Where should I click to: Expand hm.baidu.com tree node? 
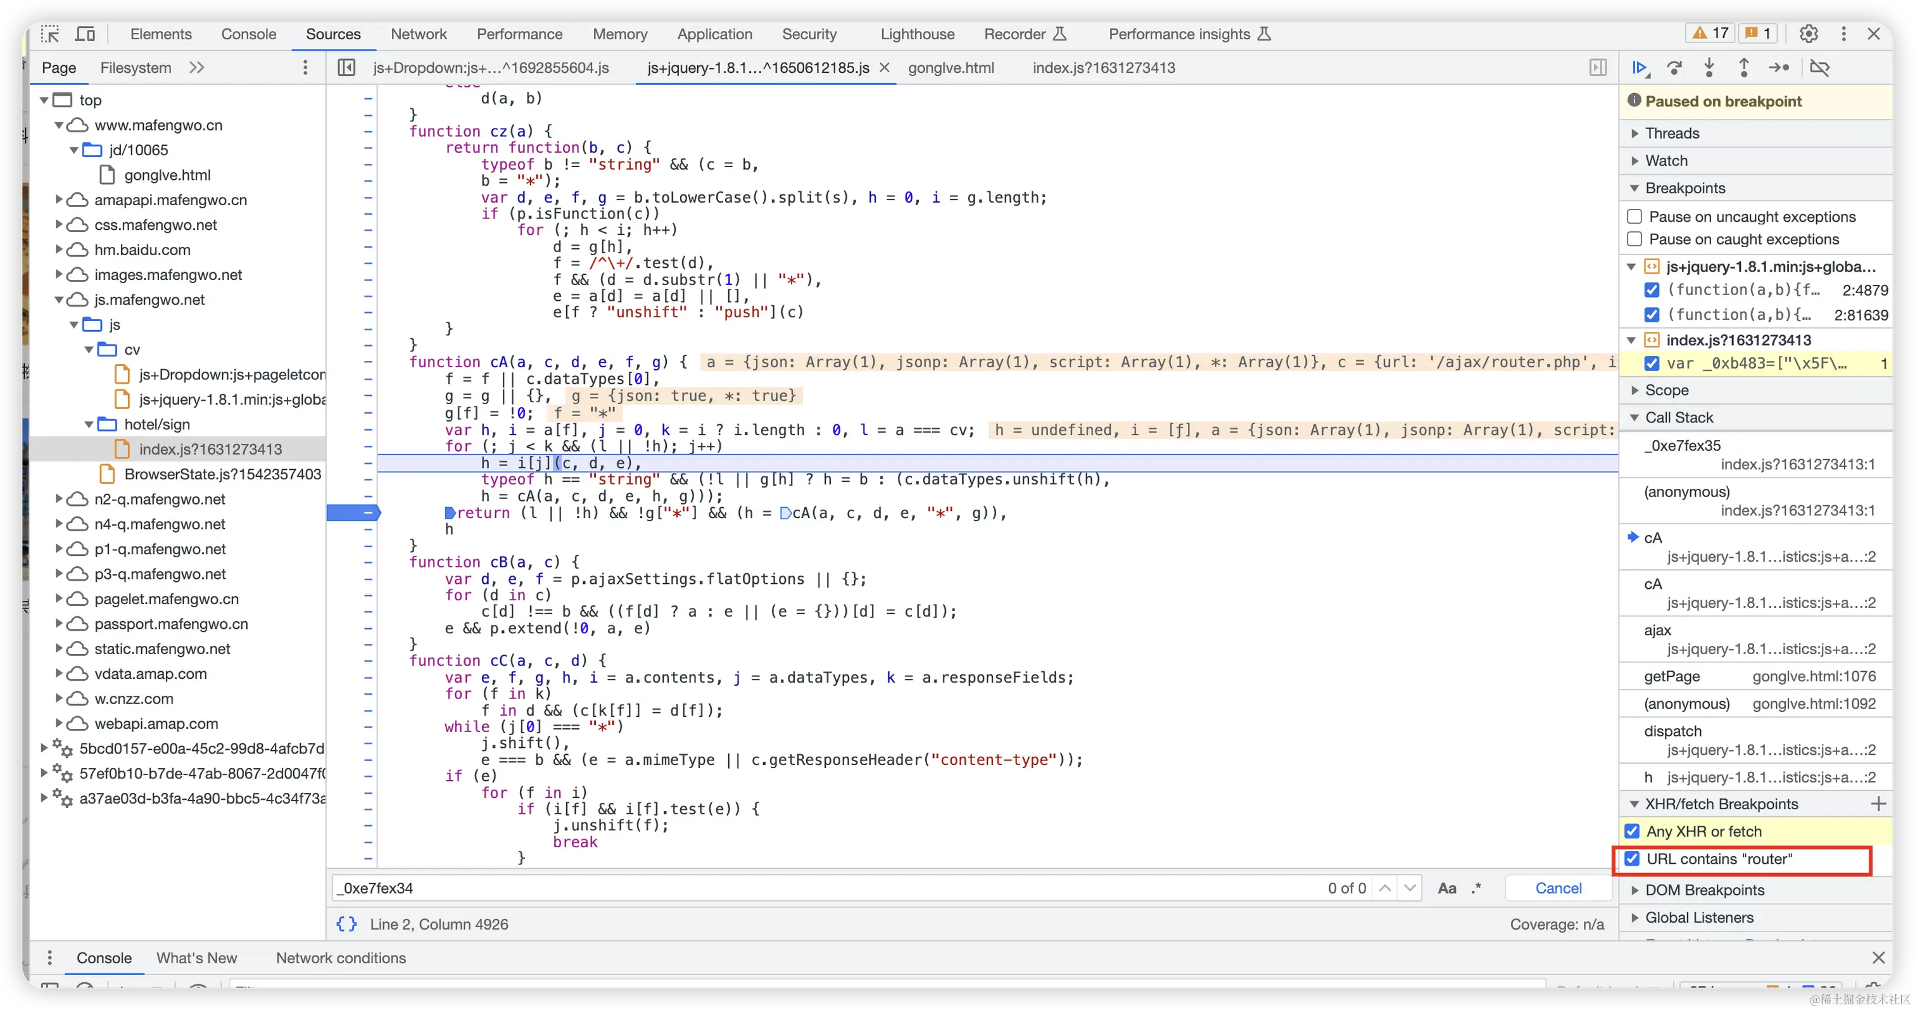tap(59, 249)
